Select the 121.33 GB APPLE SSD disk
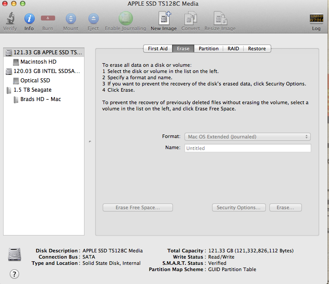The height and width of the screenshot is (284, 329). pyautogui.click(x=44, y=53)
